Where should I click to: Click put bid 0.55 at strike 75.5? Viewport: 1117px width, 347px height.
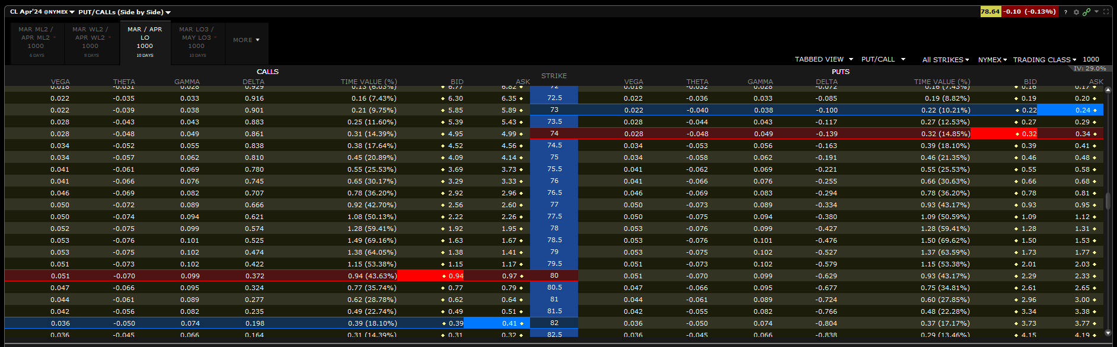(x=1029, y=169)
